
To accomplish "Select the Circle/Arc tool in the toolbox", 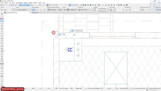I will [x=2, y=81].
